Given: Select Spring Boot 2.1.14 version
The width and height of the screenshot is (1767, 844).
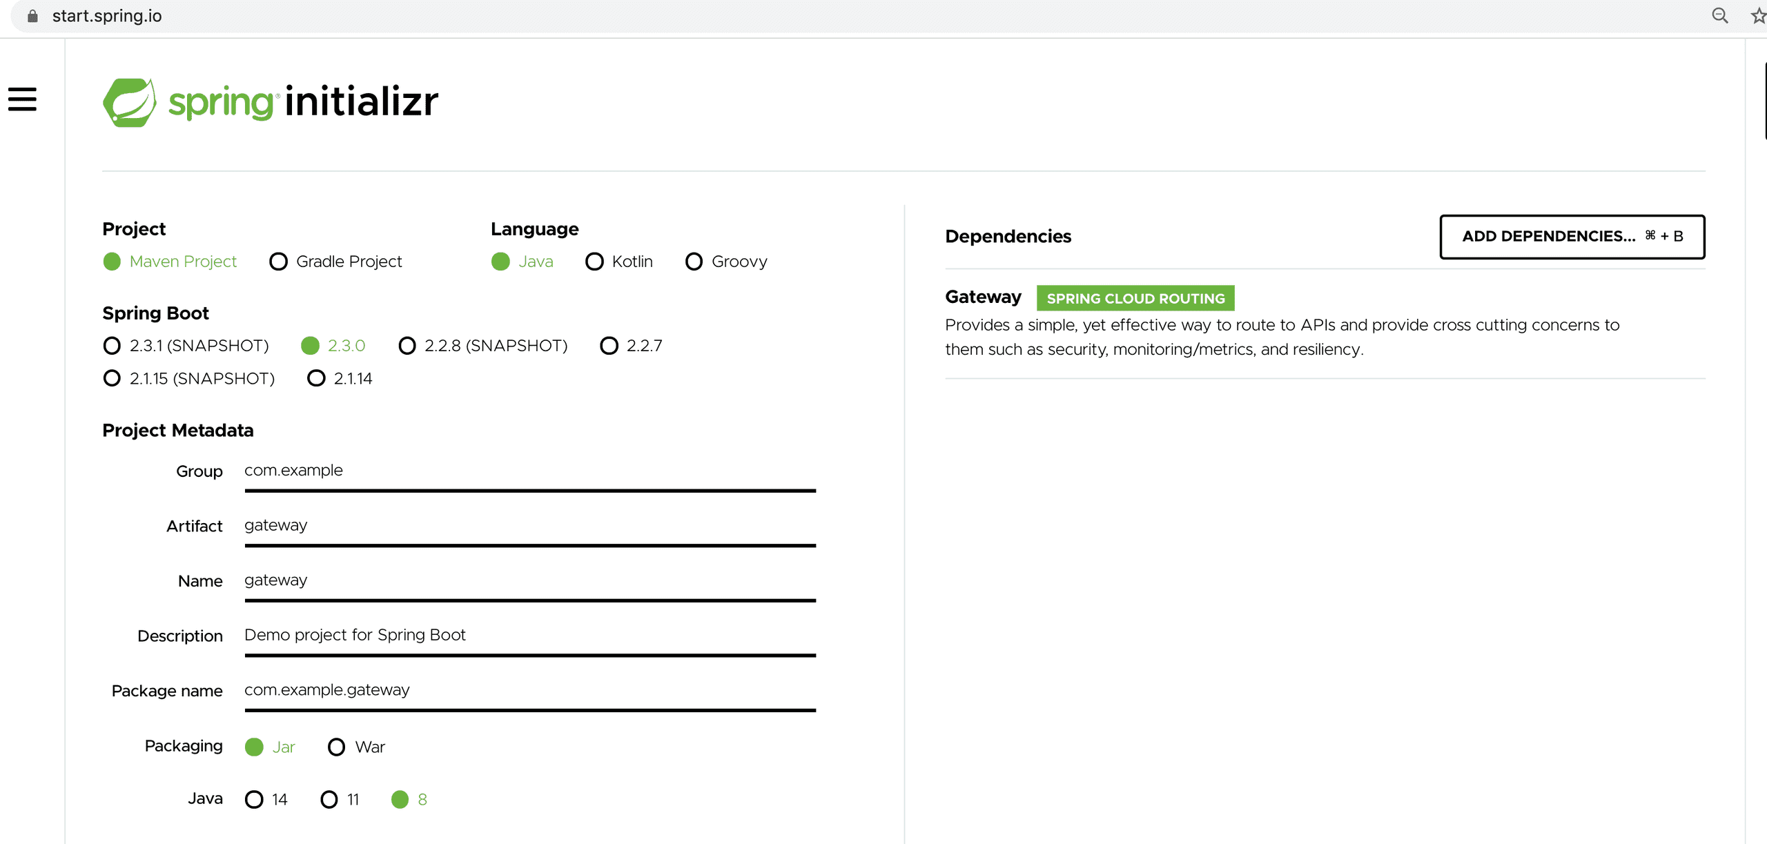Looking at the screenshot, I should point(340,379).
